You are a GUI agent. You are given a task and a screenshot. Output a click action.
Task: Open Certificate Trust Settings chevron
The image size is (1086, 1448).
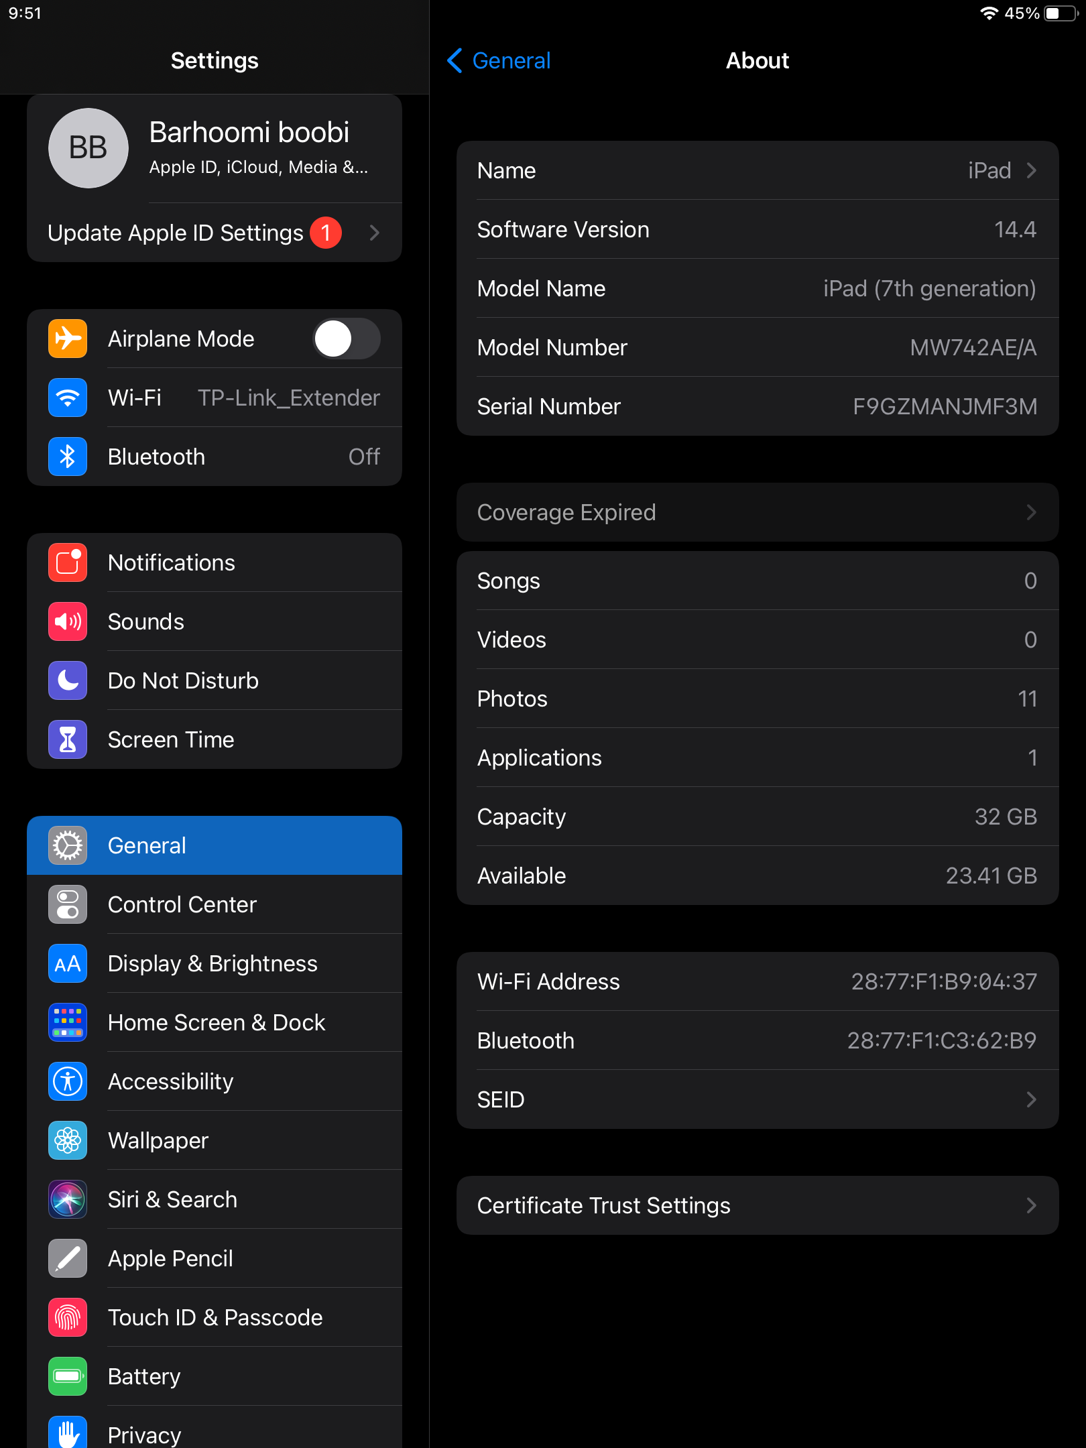[1032, 1205]
